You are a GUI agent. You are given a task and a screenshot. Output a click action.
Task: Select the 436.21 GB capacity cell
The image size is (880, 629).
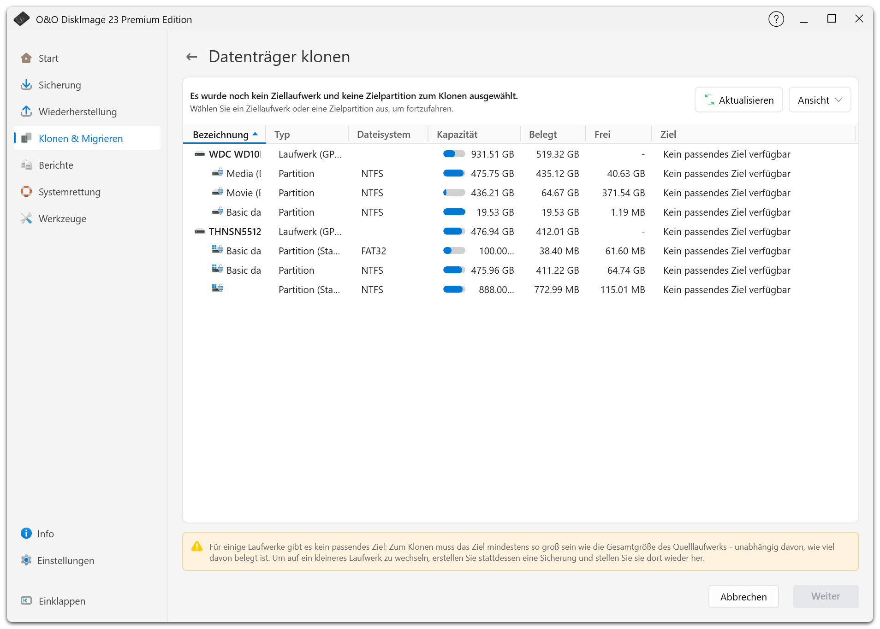492,193
